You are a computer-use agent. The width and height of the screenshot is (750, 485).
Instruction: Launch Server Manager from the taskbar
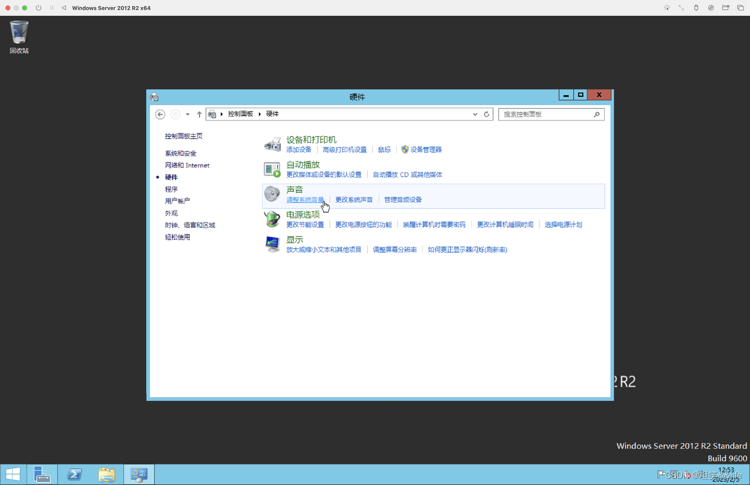[42, 474]
